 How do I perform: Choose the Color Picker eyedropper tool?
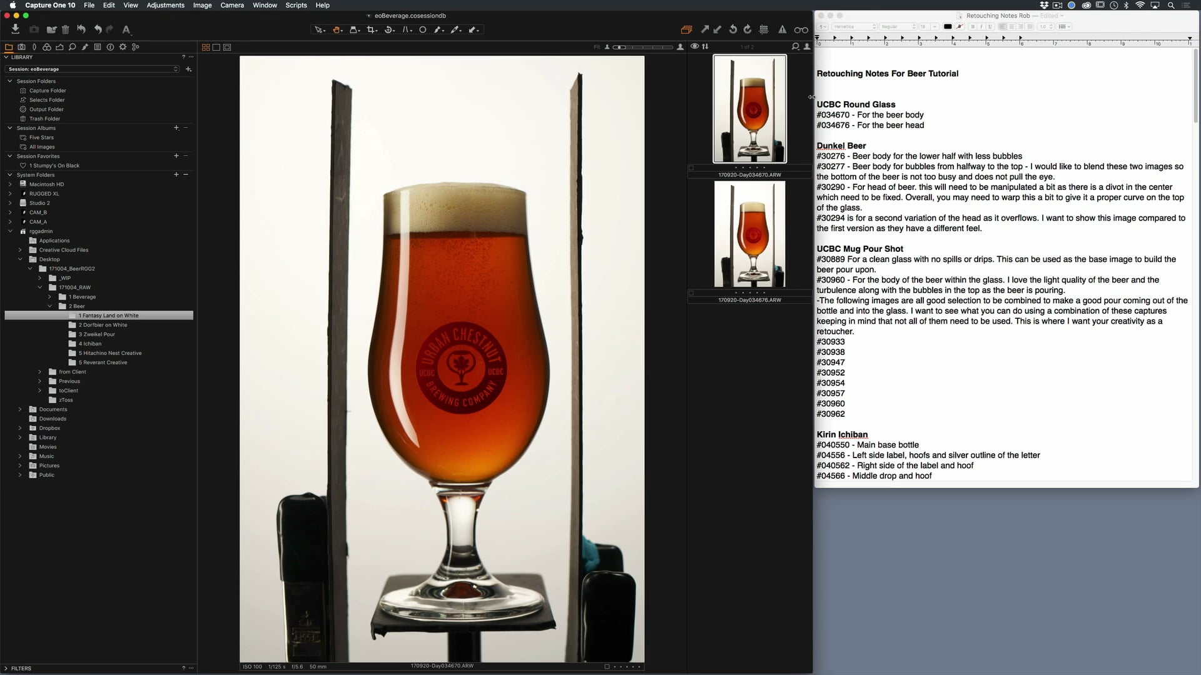click(456, 29)
